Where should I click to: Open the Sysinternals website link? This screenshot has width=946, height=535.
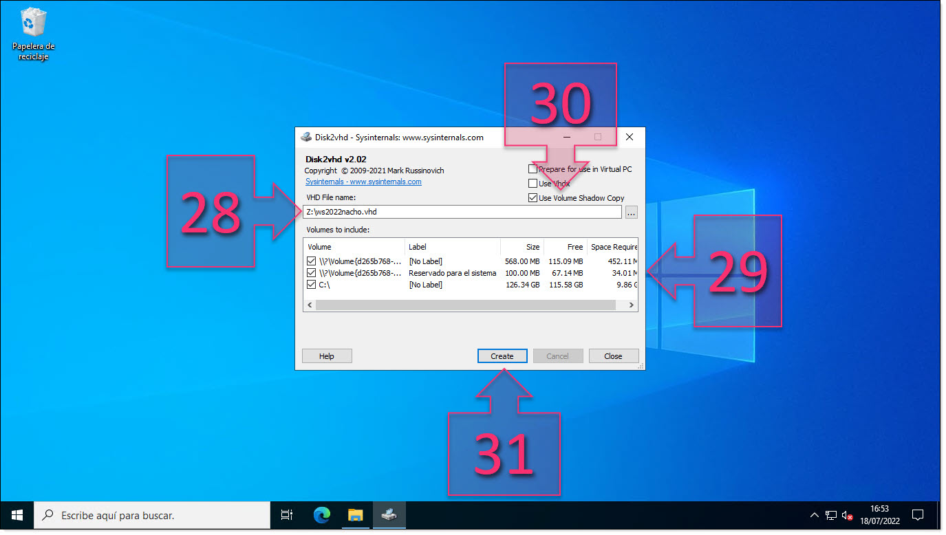pos(363,182)
